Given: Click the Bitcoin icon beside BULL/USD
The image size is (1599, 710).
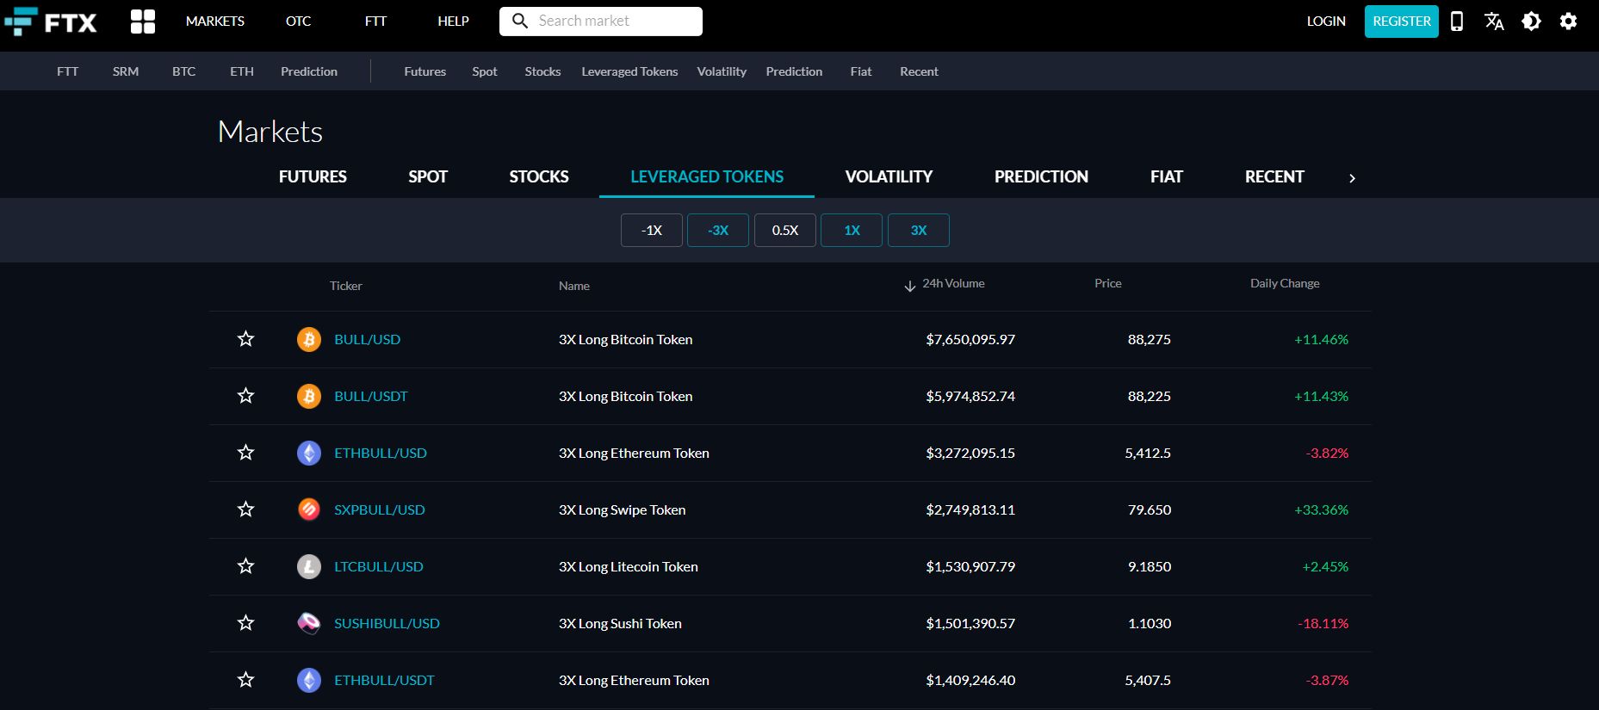Looking at the screenshot, I should (x=308, y=339).
